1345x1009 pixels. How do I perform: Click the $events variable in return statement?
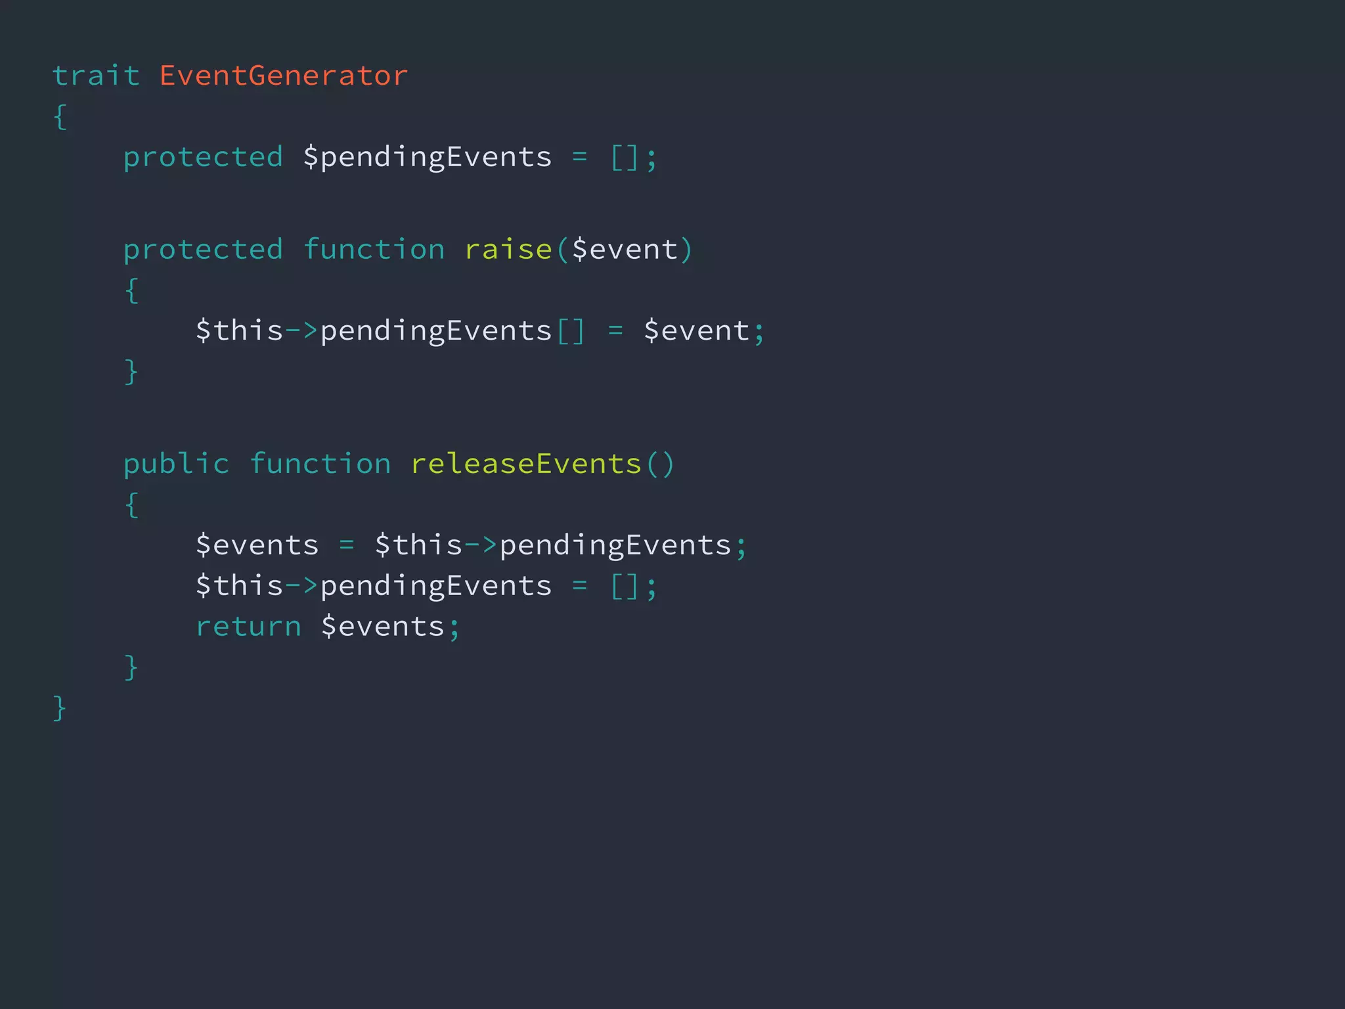pos(383,626)
